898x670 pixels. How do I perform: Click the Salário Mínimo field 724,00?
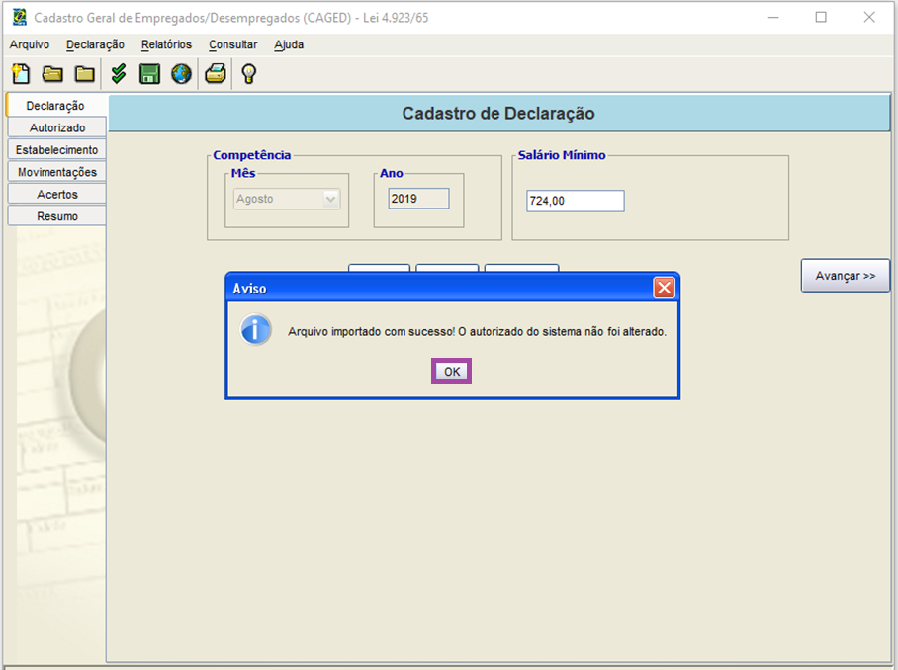click(576, 201)
